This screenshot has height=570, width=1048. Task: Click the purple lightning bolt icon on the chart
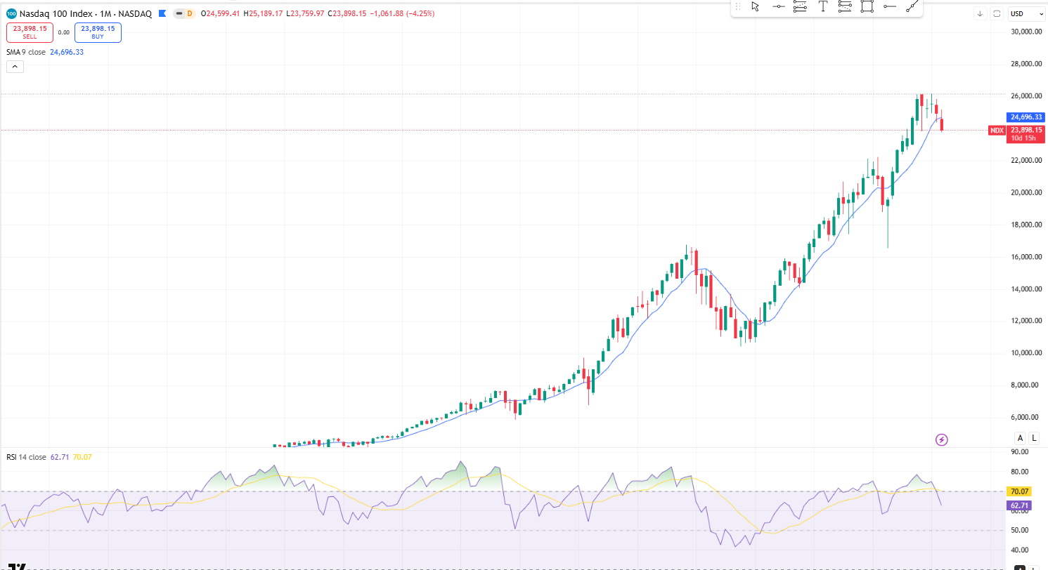tap(942, 438)
